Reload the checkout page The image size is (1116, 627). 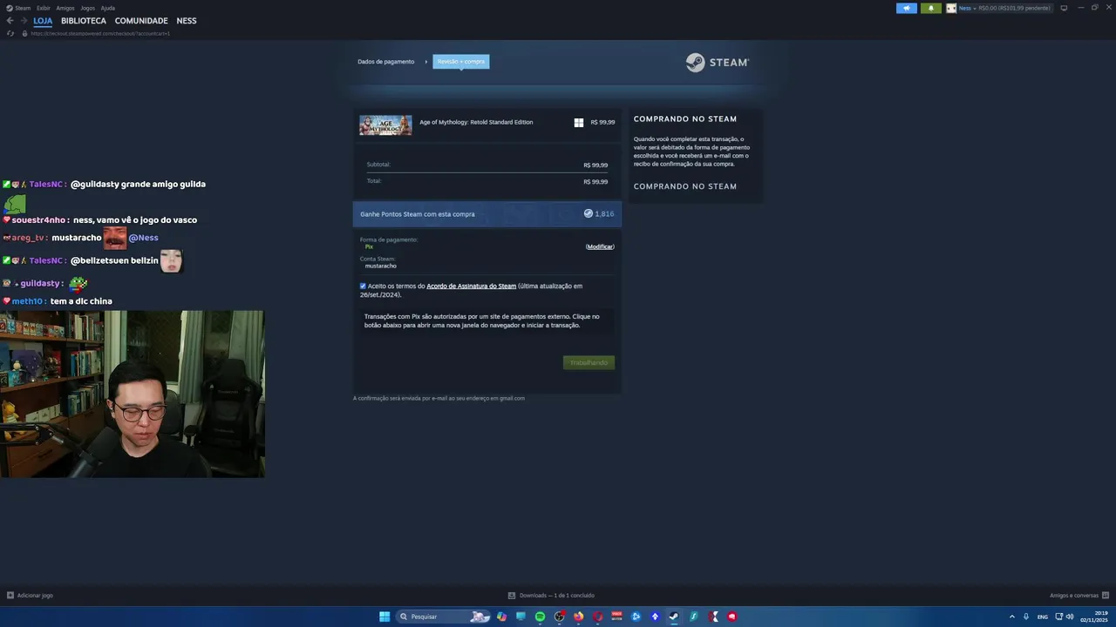tap(10, 33)
